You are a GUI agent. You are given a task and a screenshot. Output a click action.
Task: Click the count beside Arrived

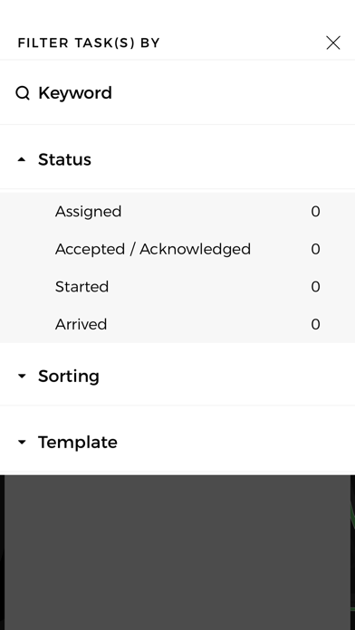point(315,324)
